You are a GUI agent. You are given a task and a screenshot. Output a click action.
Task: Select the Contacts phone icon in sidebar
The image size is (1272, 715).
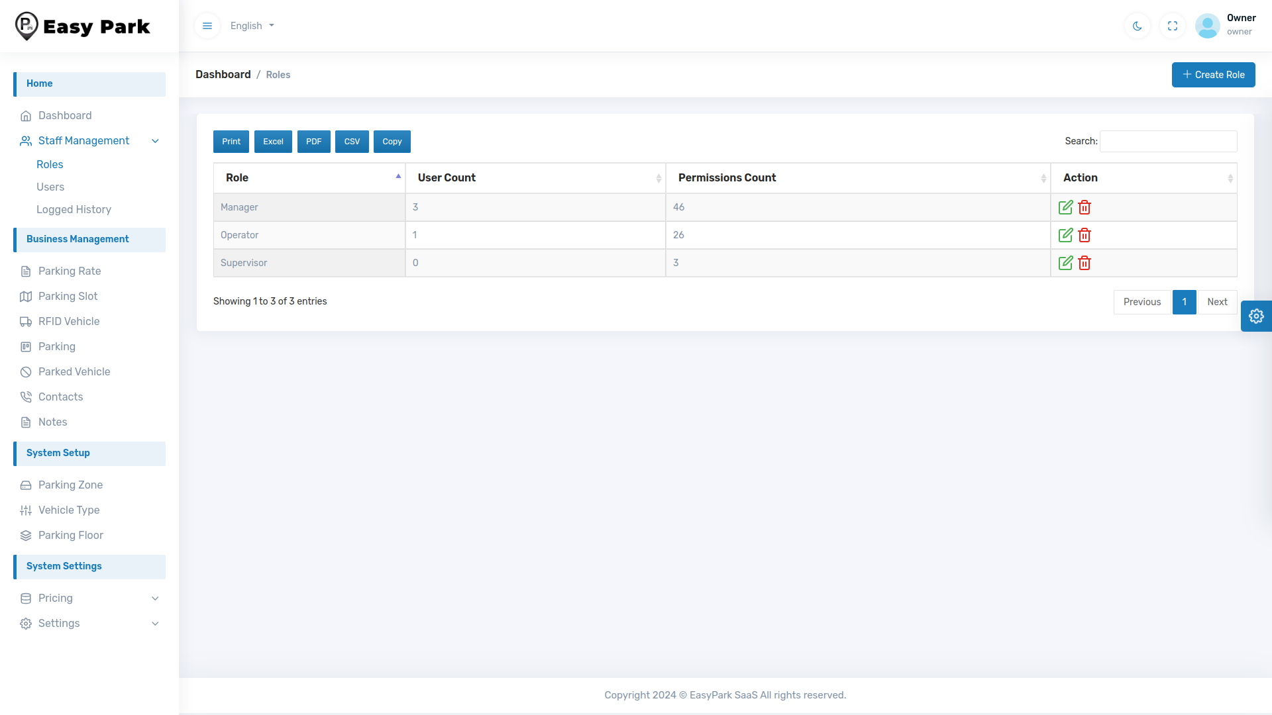(x=26, y=397)
